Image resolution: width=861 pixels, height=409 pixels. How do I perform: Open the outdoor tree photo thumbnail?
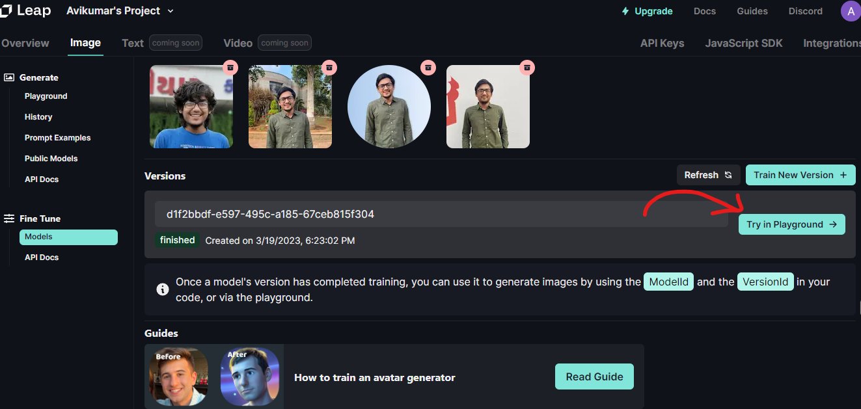tap(290, 107)
